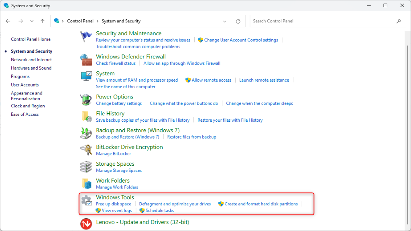Click the Storage Spaces drives icon

coord(86,167)
